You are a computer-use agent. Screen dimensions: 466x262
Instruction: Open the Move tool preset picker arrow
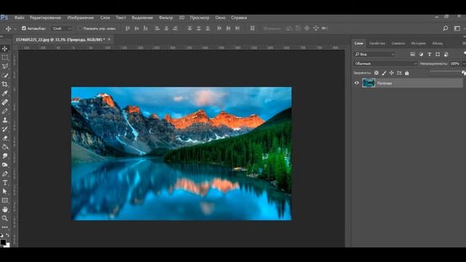tap(15, 28)
